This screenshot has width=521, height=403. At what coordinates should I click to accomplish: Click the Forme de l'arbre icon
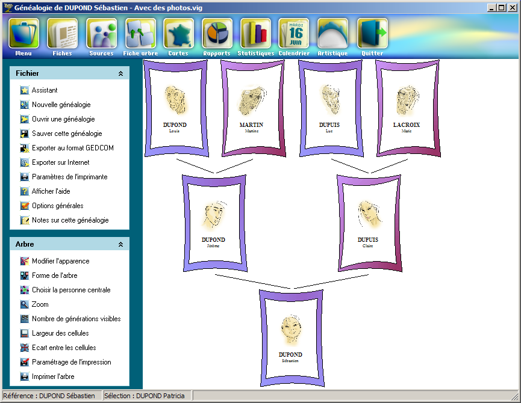pos(24,275)
